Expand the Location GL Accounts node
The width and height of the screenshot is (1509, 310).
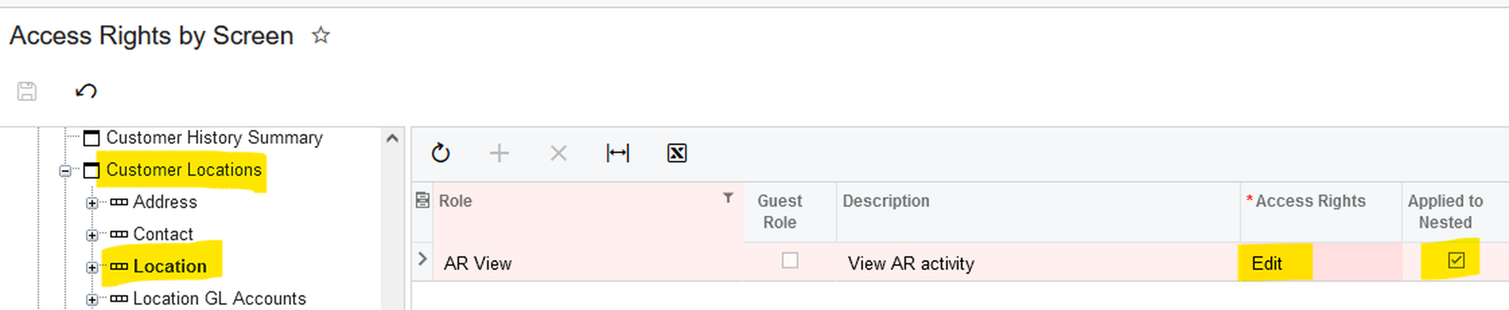(x=92, y=299)
